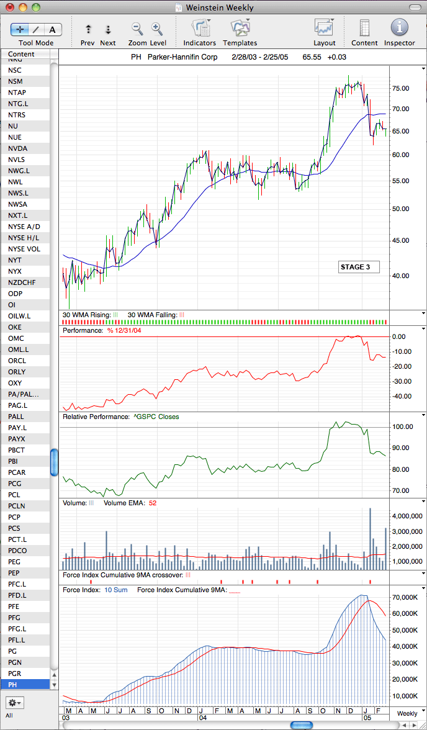427x730 pixels.
Task: Open the Volume pane dropdown triangle
Action: 423,502
